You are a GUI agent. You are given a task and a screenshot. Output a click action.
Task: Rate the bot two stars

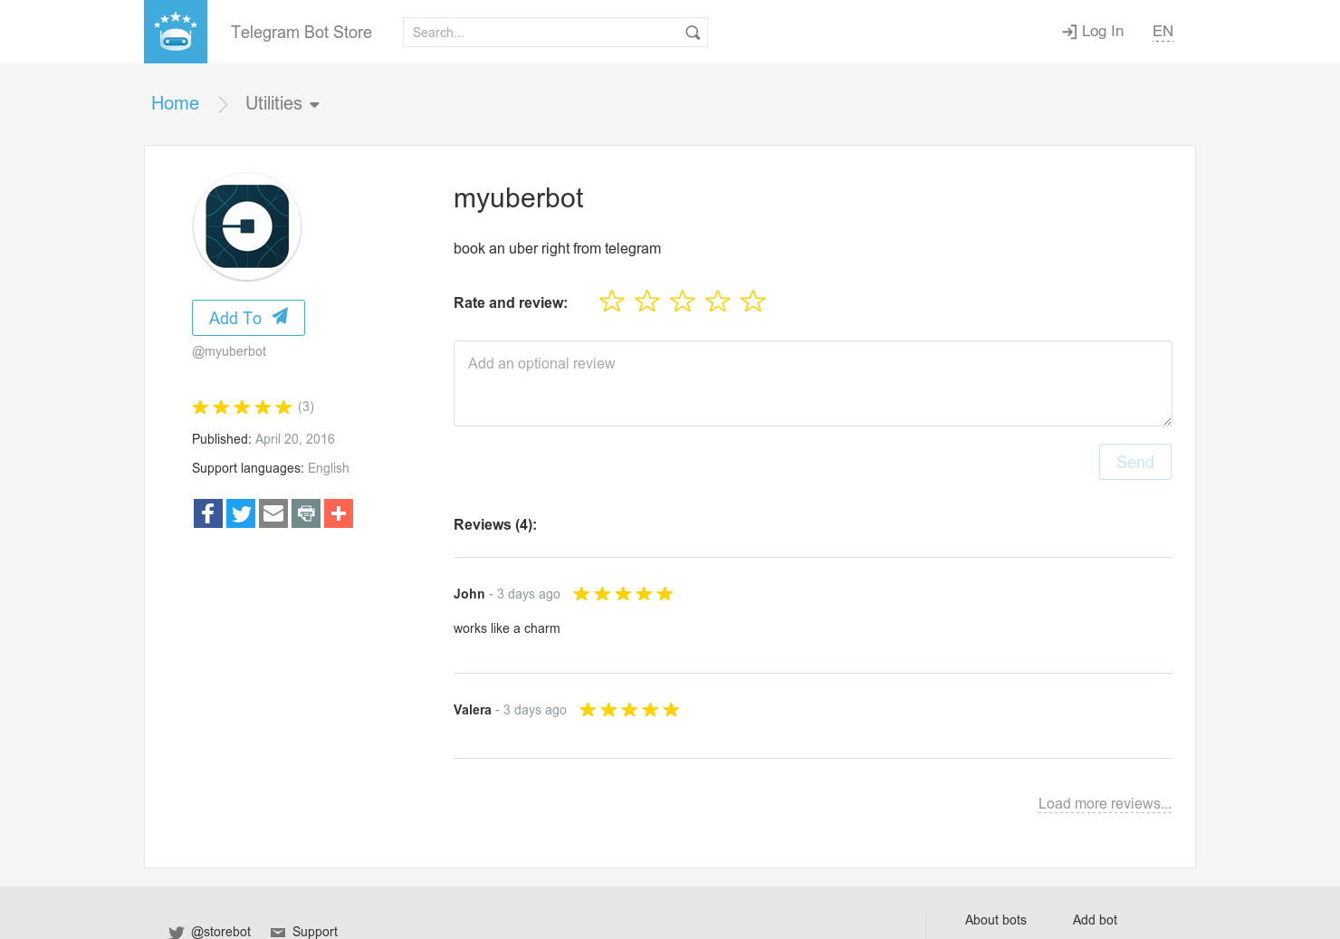click(x=647, y=302)
